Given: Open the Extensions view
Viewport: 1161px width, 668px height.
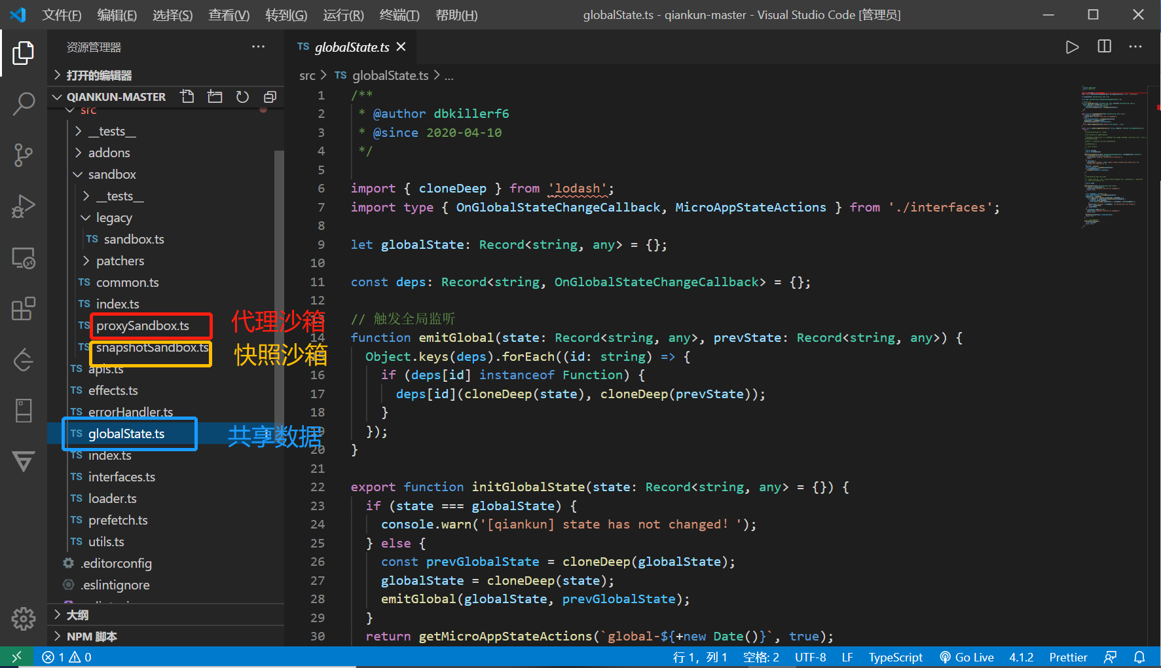Looking at the screenshot, I should [24, 308].
